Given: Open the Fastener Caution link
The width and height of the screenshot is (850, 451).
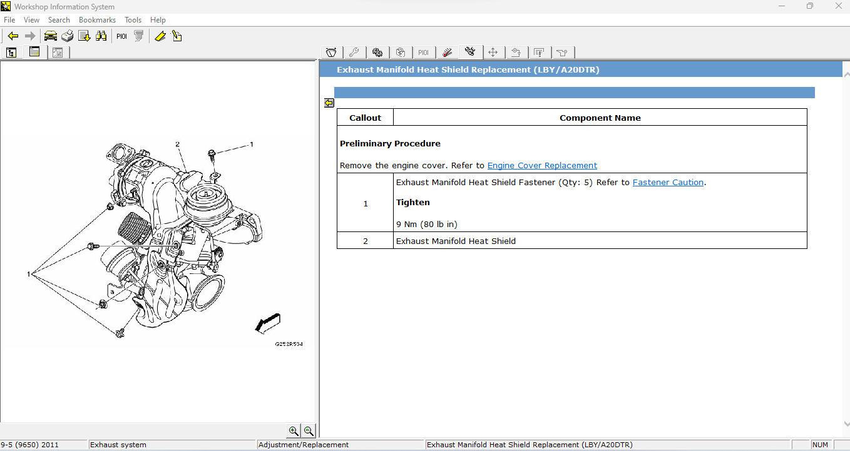Looking at the screenshot, I should coord(668,183).
